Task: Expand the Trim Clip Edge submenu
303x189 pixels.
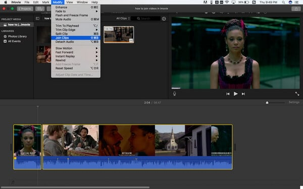Action: [76, 30]
